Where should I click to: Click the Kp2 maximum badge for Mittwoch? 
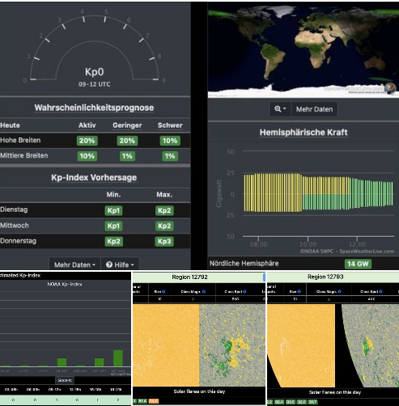coord(164,226)
